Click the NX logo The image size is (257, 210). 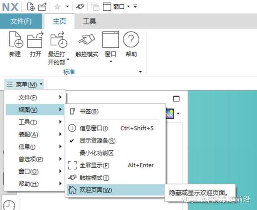[10, 7]
